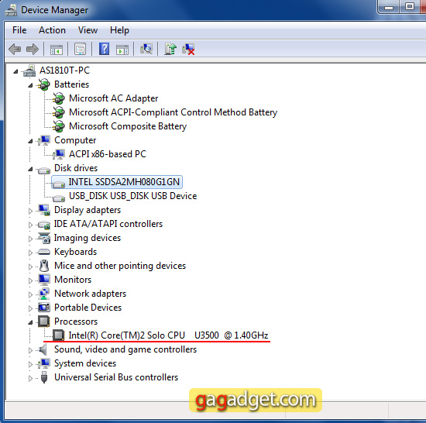Click the IDE ATA/ATAPI controllers icon
This screenshot has width=426, height=423.
44,225
